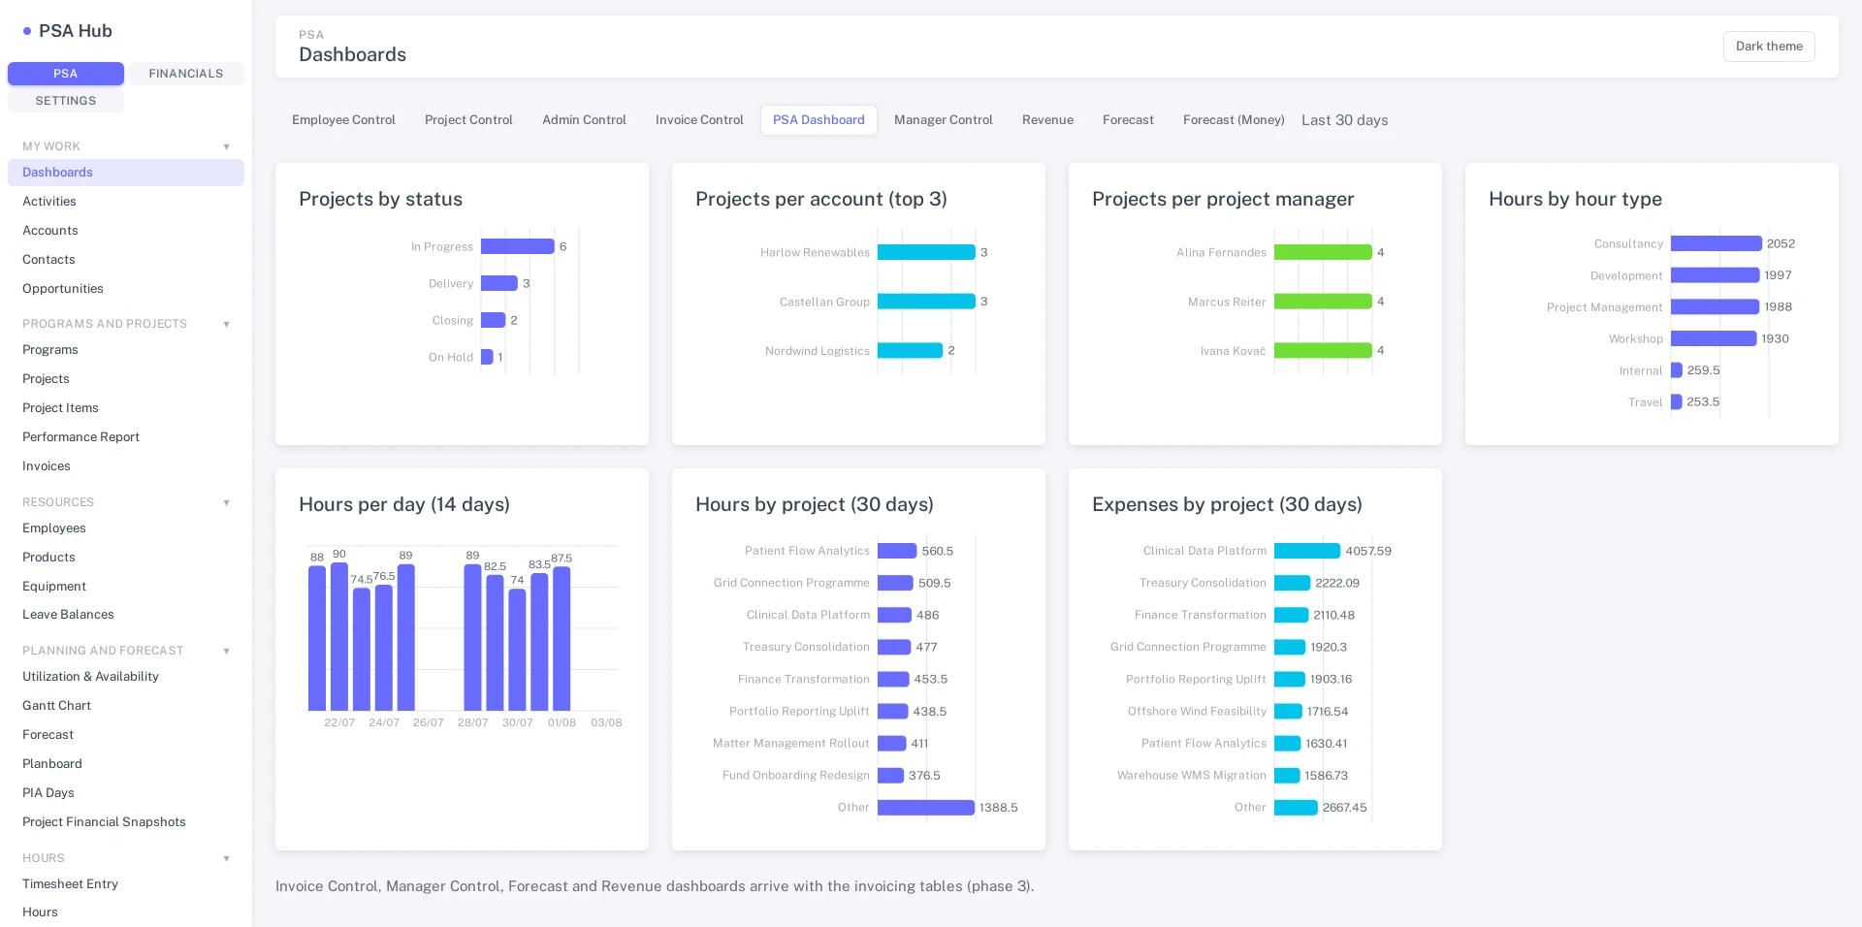
Task: Click the Ivana Kovač bar
Action: [x=1323, y=350]
